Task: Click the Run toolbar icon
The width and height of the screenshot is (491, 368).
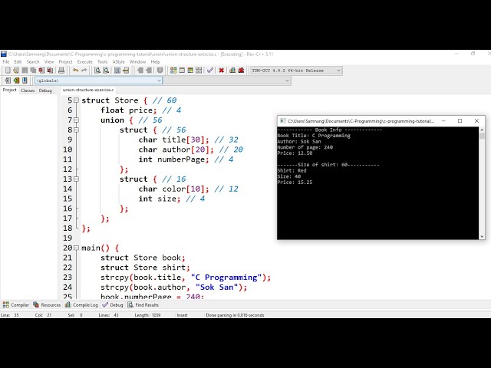Action: [x=182, y=71]
